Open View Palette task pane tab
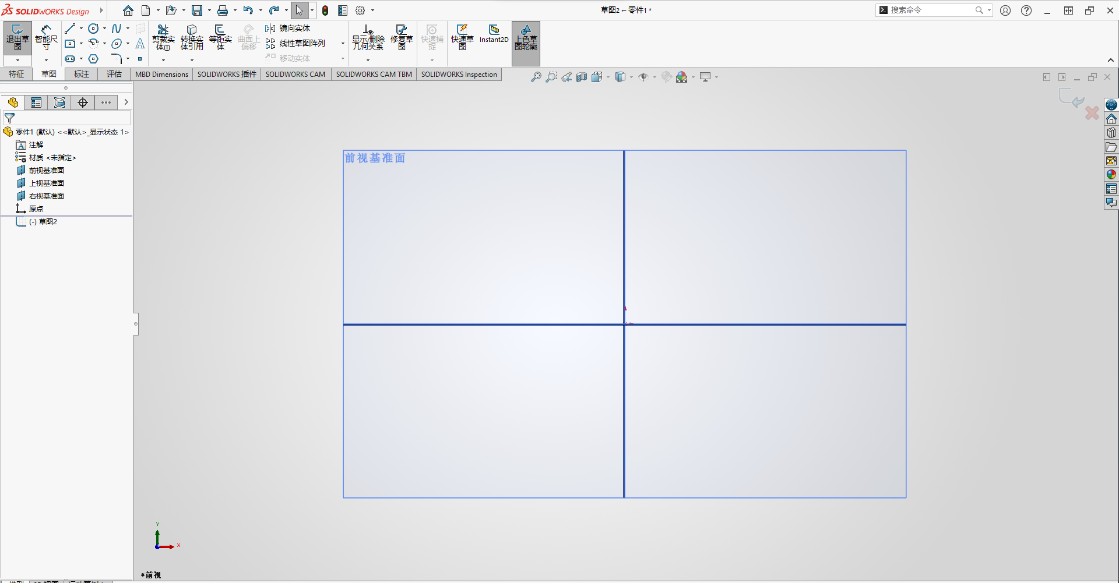Viewport: 1119px width, 583px height. coord(1111,161)
